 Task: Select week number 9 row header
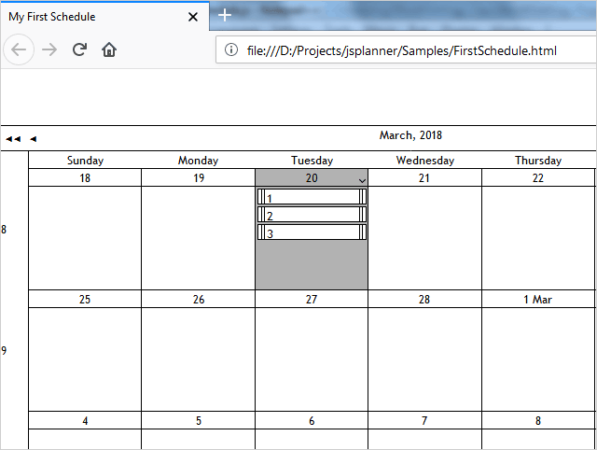tap(5, 351)
